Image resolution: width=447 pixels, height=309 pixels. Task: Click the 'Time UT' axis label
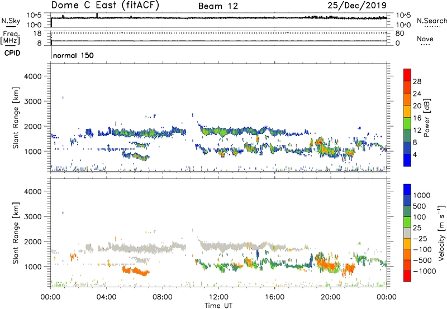[218, 306]
